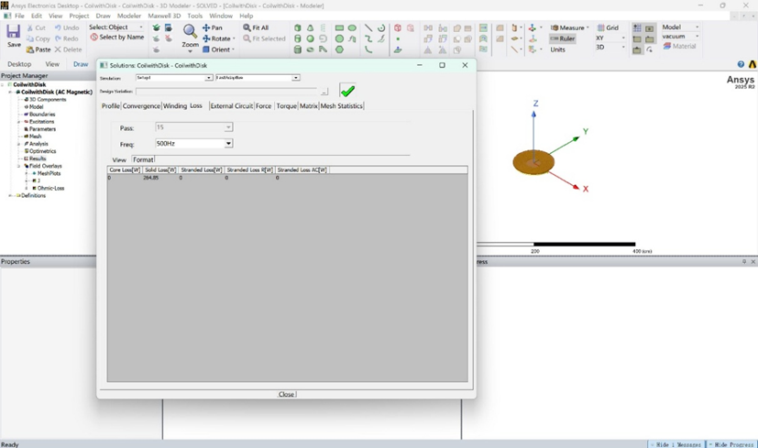Switch to the Mesh Statistics tab

pyautogui.click(x=341, y=106)
